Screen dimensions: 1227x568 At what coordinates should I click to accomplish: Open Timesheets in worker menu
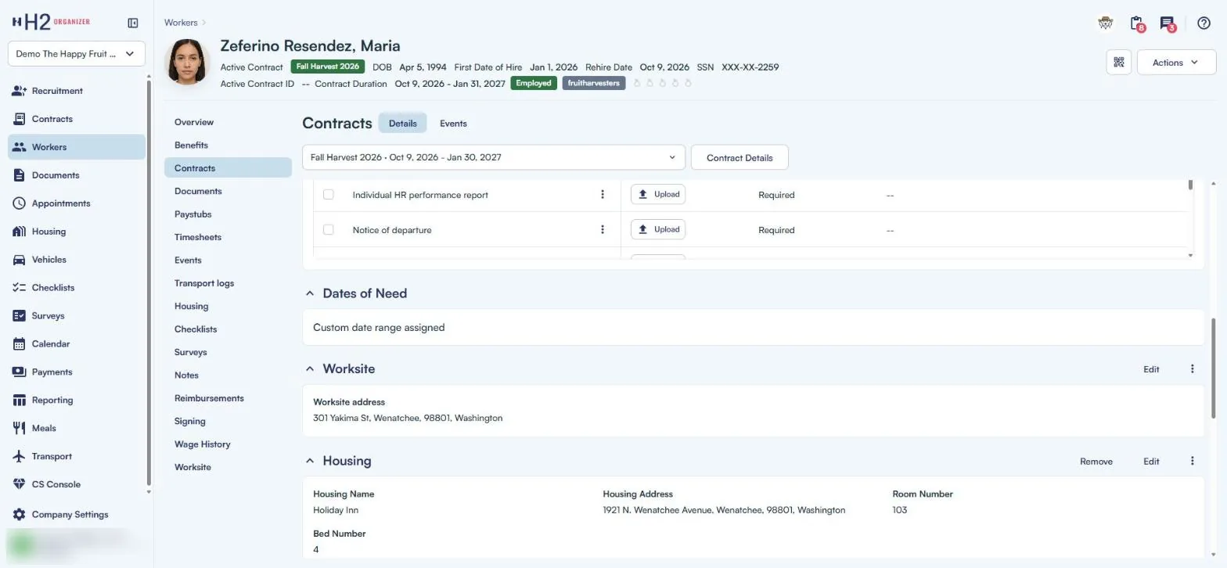point(198,237)
